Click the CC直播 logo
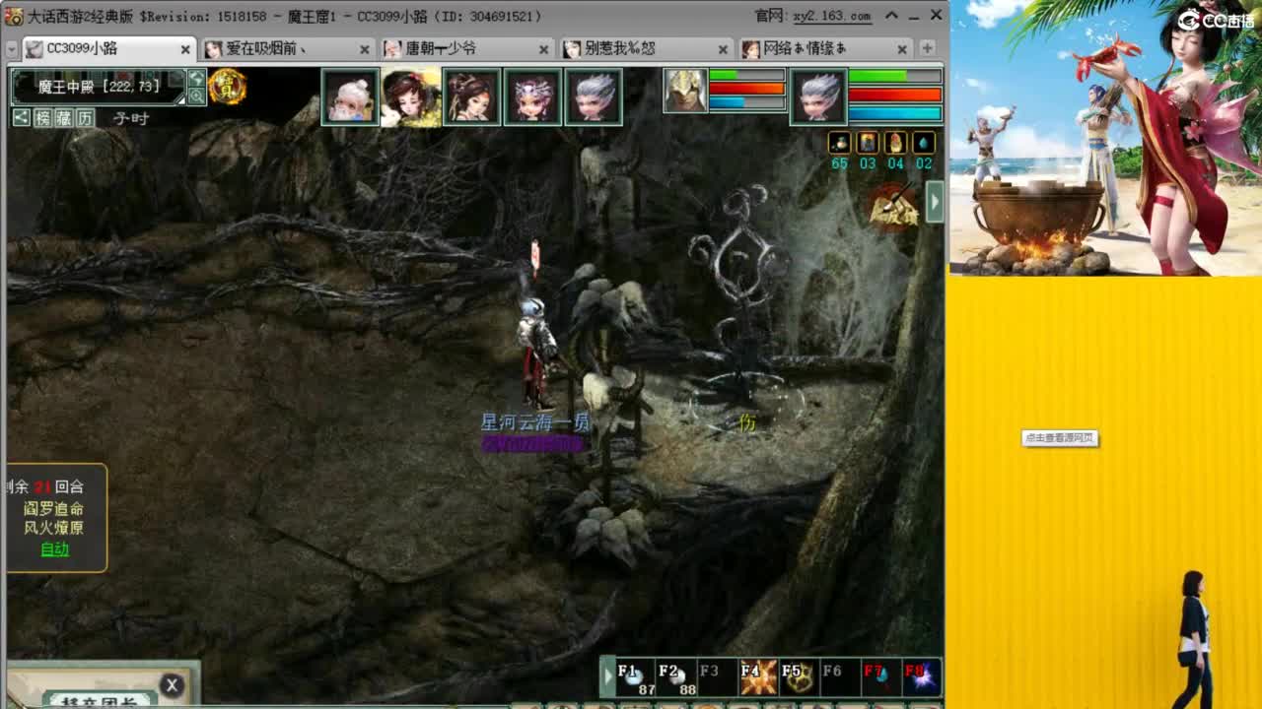Image resolution: width=1262 pixels, height=709 pixels. tap(1216, 20)
